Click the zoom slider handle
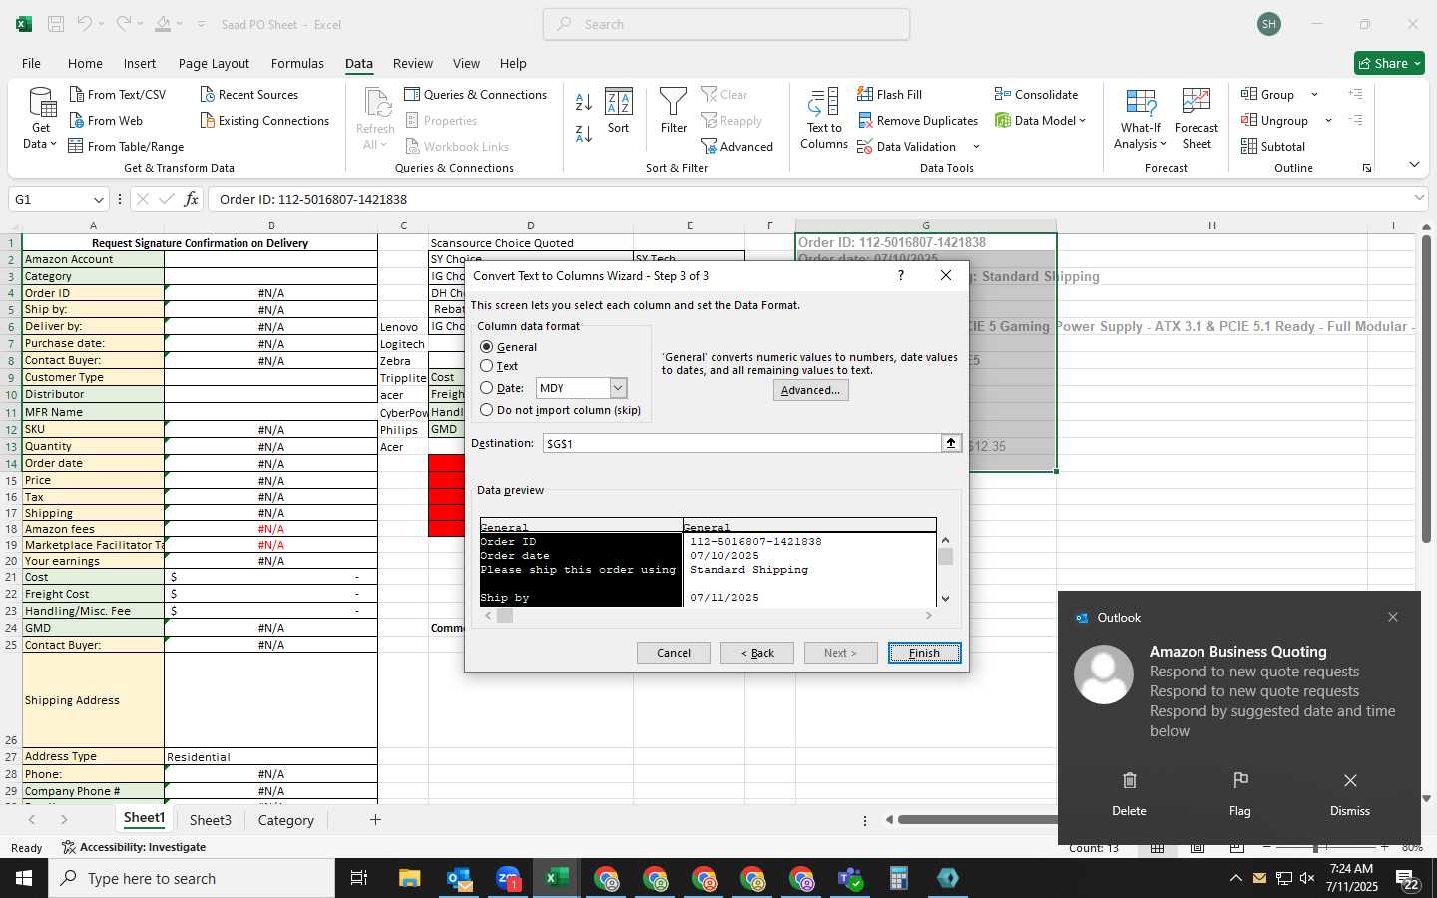This screenshot has width=1437, height=898. (x=1315, y=848)
